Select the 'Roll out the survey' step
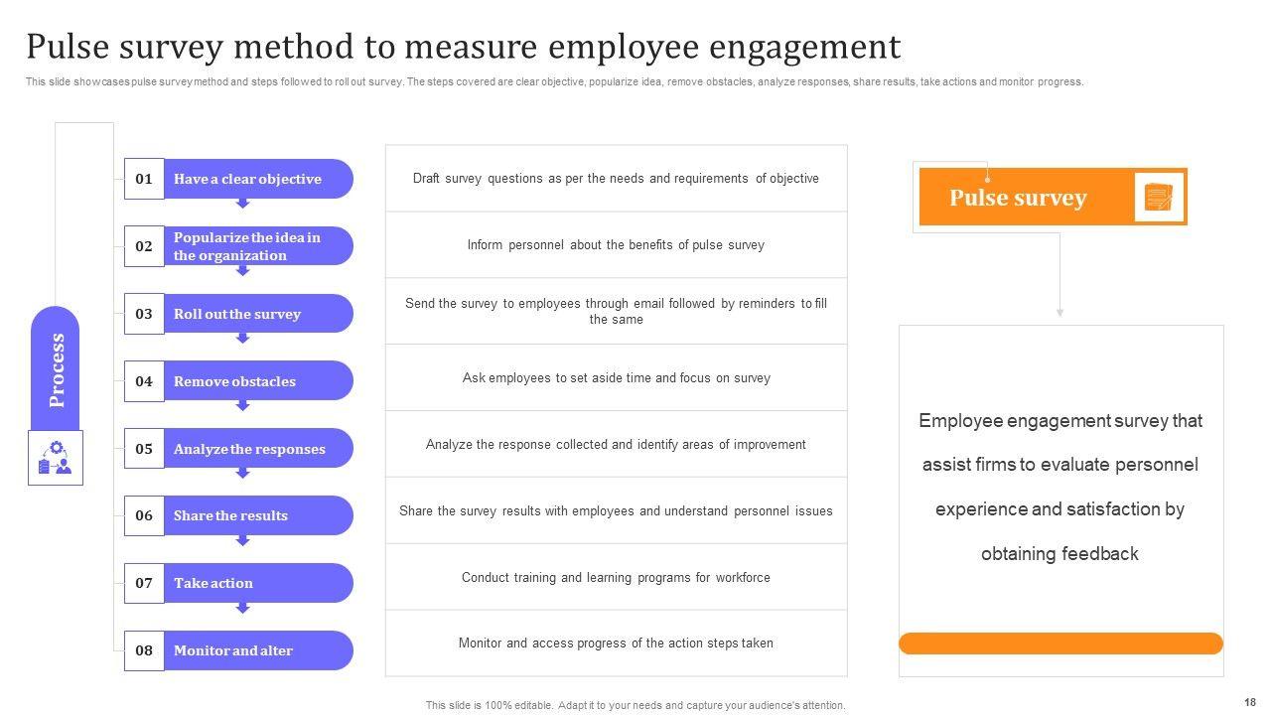The height and width of the screenshot is (715, 1271). pyautogui.click(x=256, y=314)
